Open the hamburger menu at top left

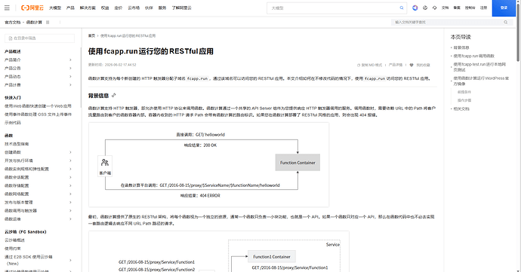pyautogui.click(x=7, y=8)
